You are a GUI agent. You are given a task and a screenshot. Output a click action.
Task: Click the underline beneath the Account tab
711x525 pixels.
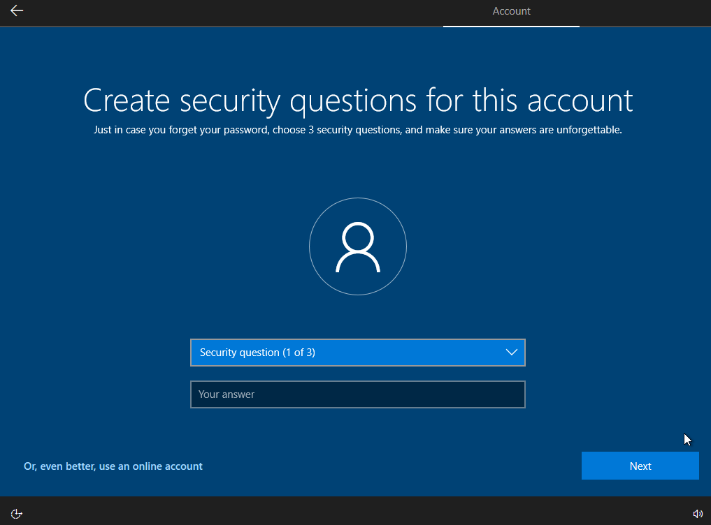point(511,27)
